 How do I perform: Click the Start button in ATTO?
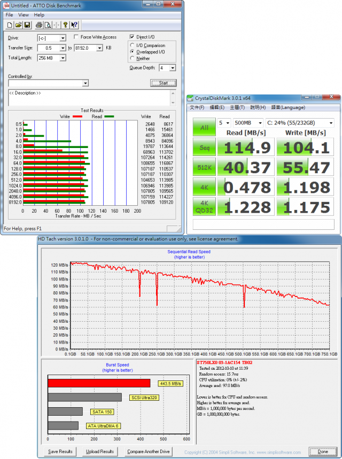pyautogui.click(x=164, y=83)
